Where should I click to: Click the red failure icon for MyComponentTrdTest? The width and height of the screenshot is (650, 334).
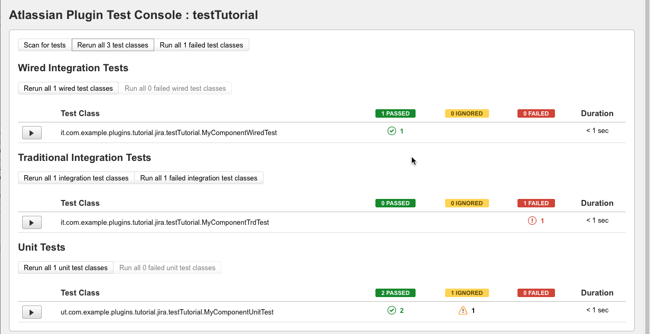click(533, 221)
